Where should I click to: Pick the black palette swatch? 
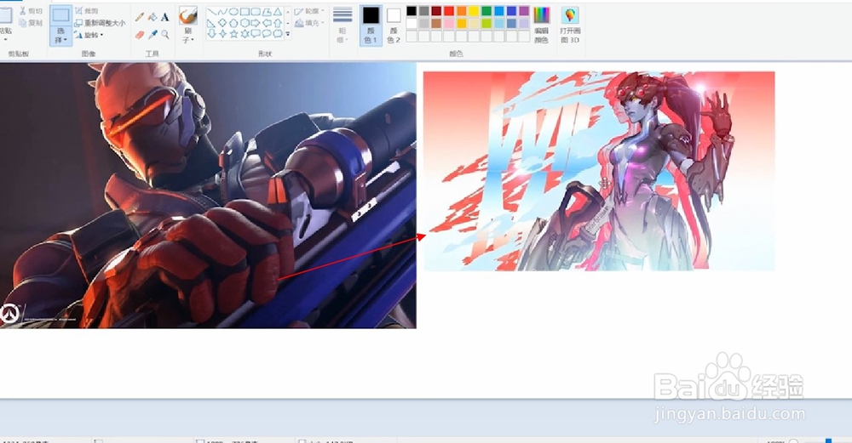click(412, 11)
